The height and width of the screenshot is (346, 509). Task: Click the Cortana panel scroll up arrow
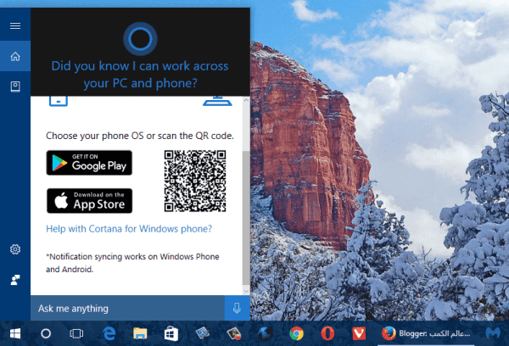246,100
